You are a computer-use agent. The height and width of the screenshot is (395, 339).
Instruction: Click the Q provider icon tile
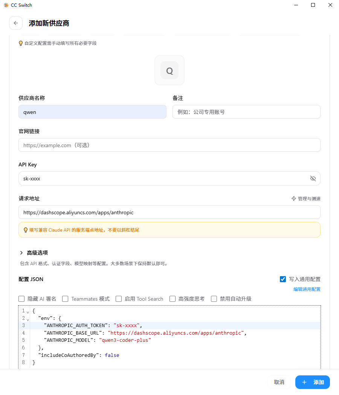point(169,71)
